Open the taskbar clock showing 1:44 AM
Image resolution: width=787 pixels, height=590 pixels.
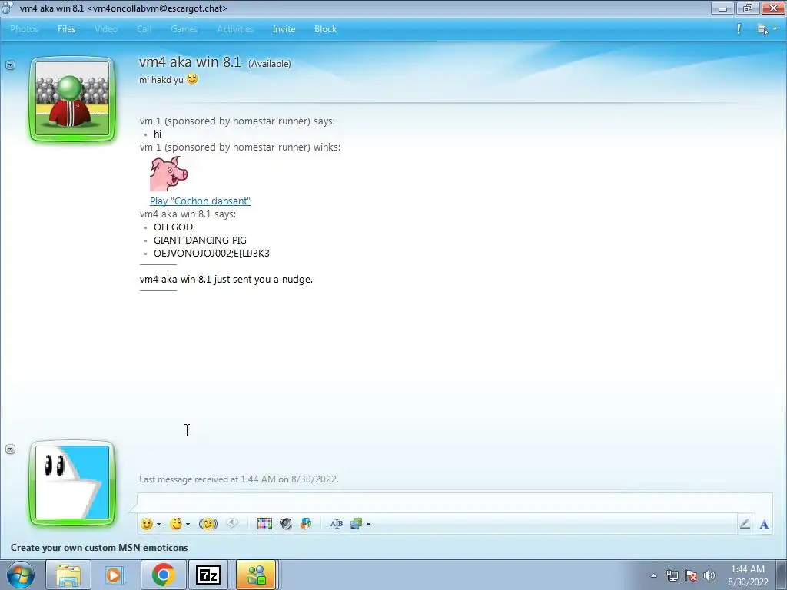tap(748, 575)
